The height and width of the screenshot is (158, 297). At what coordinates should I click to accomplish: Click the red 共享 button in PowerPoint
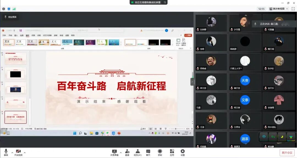pyautogui.click(x=188, y=35)
